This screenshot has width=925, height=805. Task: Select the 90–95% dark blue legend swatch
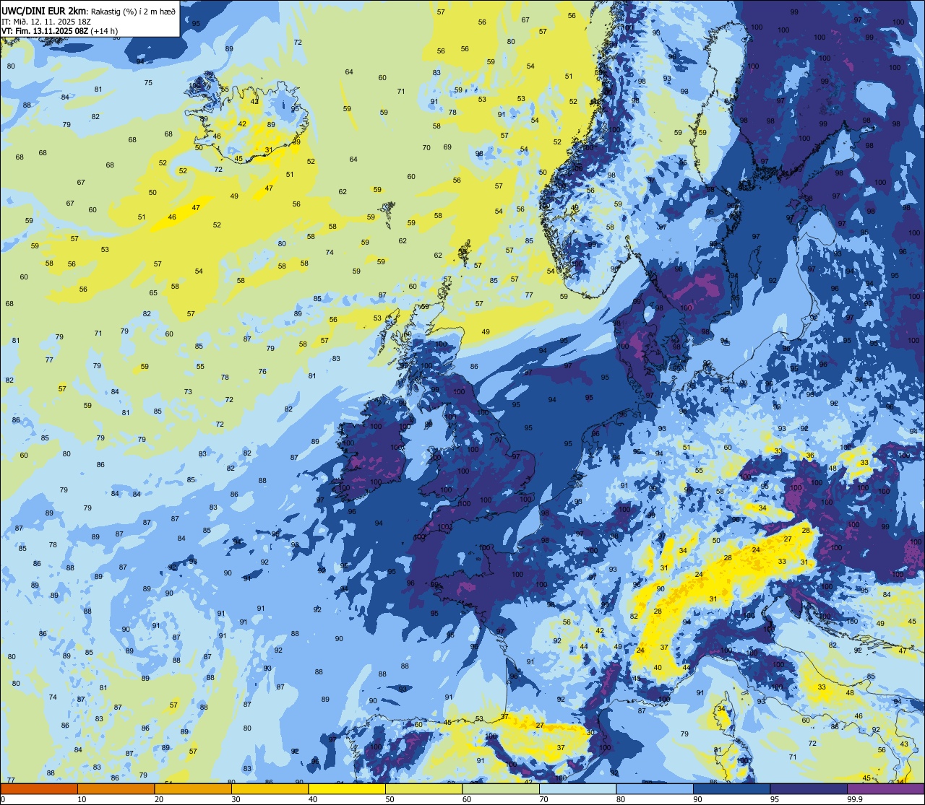pos(731,788)
